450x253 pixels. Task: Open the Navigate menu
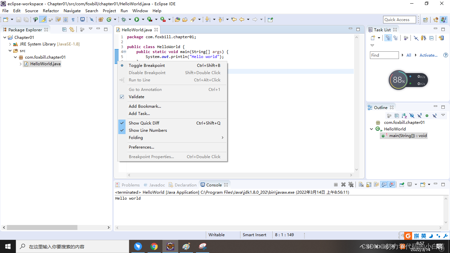click(x=72, y=11)
